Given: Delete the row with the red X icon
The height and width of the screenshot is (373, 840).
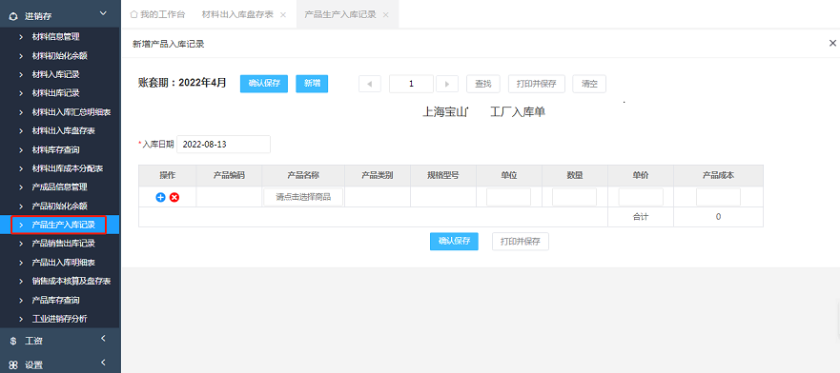Looking at the screenshot, I should [x=174, y=197].
